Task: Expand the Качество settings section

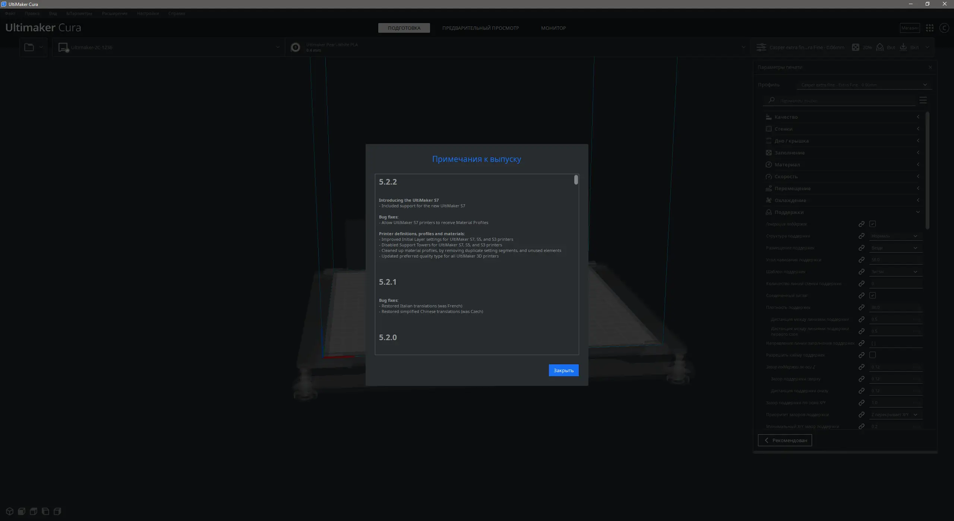Action: click(x=842, y=117)
